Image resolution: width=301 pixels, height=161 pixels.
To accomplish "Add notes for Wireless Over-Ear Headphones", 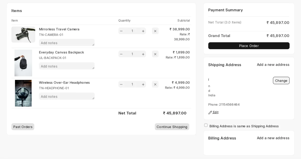I will (x=67, y=96).
